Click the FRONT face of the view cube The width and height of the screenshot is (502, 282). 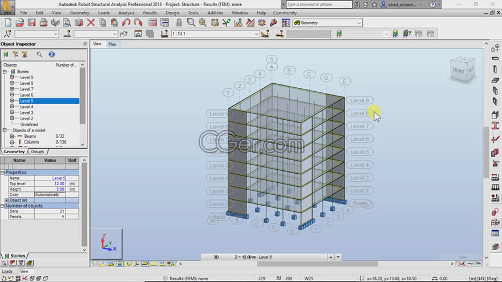pyautogui.click(x=459, y=70)
